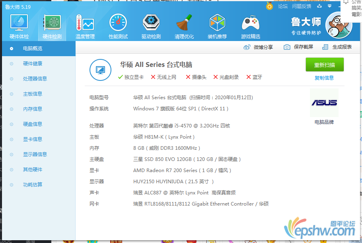Click the generate report document icon
This screenshot has height=243, width=362.
tap(325, 47)
